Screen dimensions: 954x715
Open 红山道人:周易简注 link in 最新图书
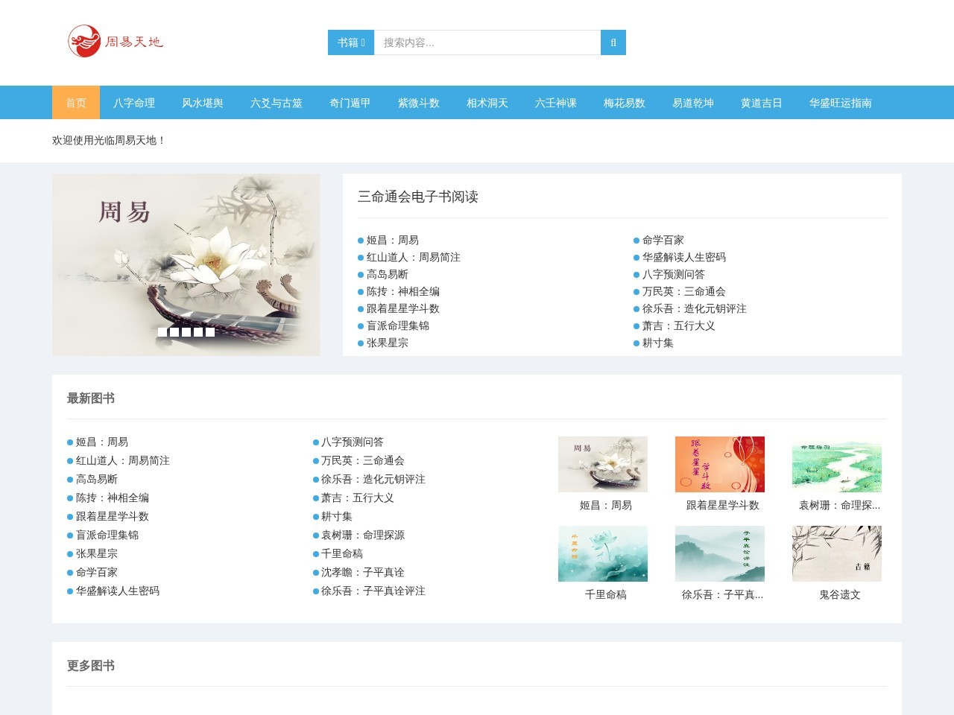[122, 460]
